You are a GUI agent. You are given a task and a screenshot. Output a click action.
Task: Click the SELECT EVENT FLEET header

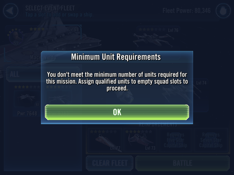click(51, 8)
